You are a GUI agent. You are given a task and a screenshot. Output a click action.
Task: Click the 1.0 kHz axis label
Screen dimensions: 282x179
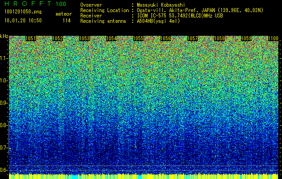click(4, 81)
